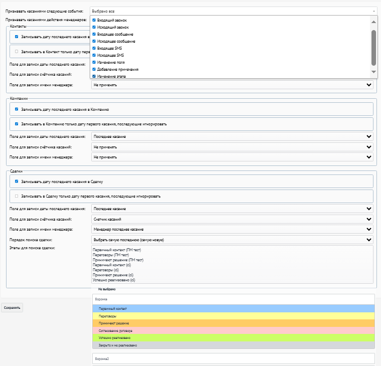This screenshot has height=366, width=381.
Task: Uncheck 'Добавление примечания' event
Action: pyautogui.click(x=94, y=69)
